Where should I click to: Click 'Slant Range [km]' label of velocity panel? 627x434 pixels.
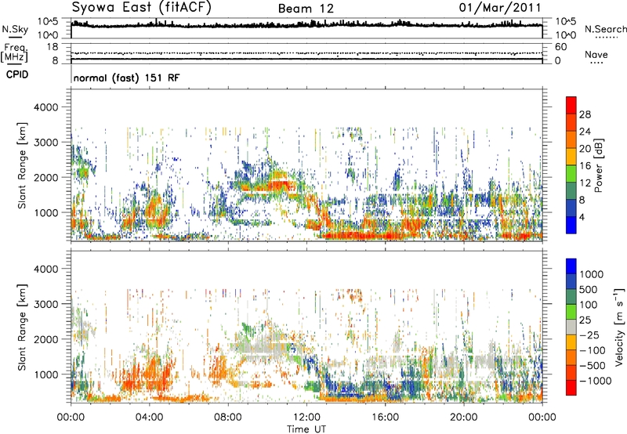(22, 327)
